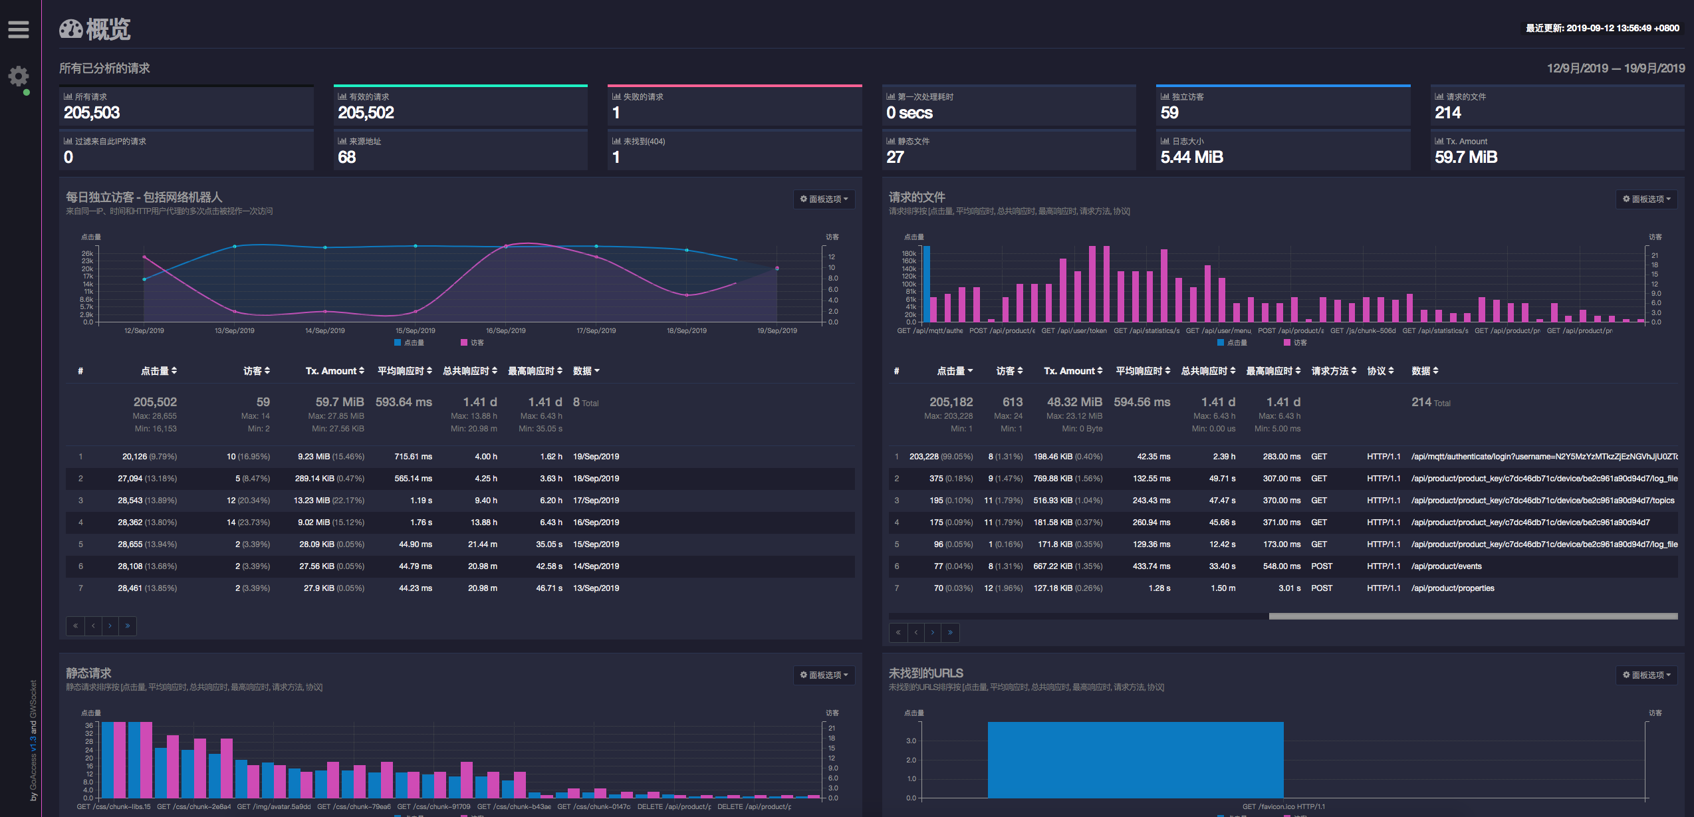Click horizontal scrollbar under requested files table
Image resolution: width=1694 pixels, height=817 pixels.
[1473, 616]
